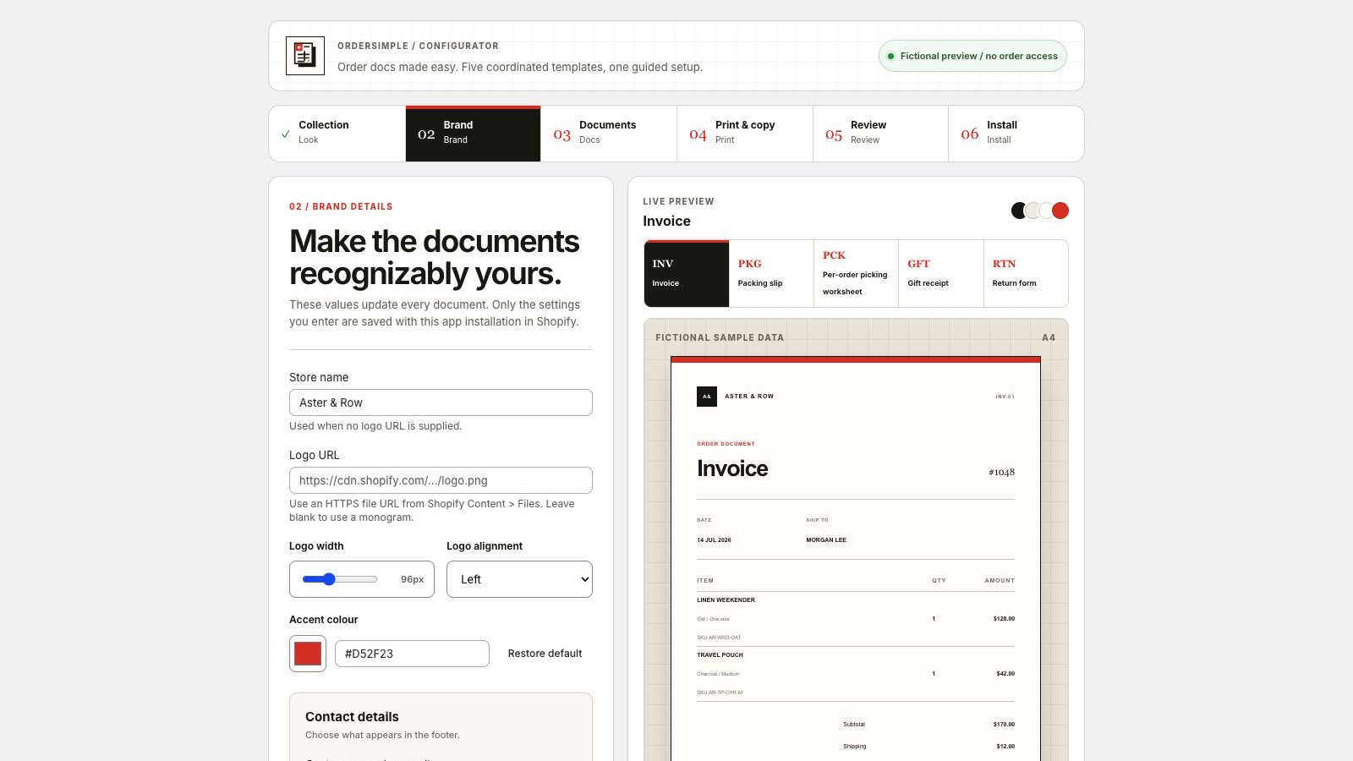Click the A& monogram in invoice preview
1353x761 pixels.
click(707, 396)
